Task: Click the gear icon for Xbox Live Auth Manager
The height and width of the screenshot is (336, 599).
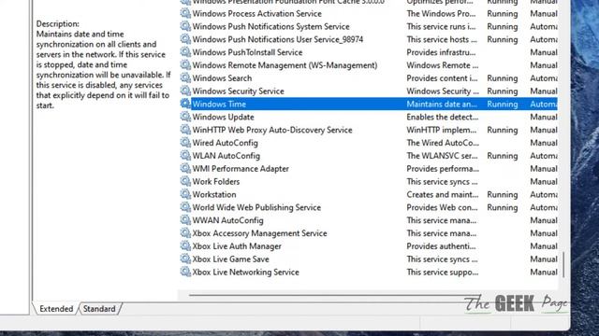Action: 185,246
